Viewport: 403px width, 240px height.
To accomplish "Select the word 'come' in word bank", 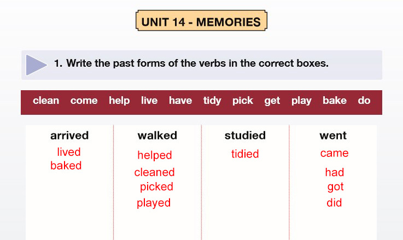I will 84,101.
